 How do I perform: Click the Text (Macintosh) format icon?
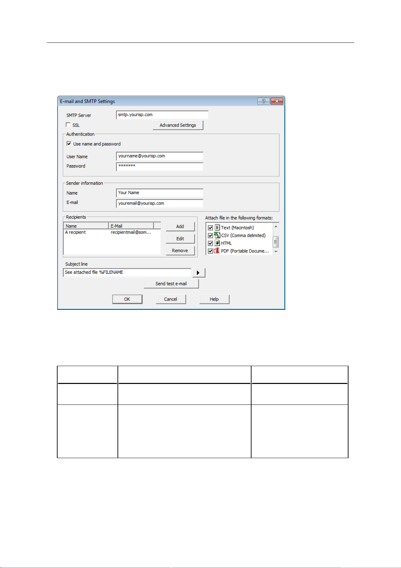(x=217, y=228)
